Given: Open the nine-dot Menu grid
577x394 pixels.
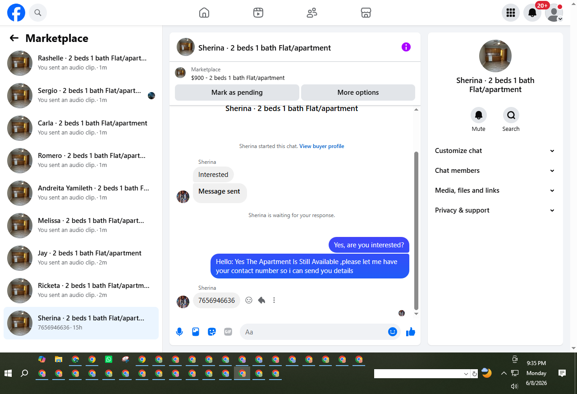Looking at the screenshot, I should (511, 13).
